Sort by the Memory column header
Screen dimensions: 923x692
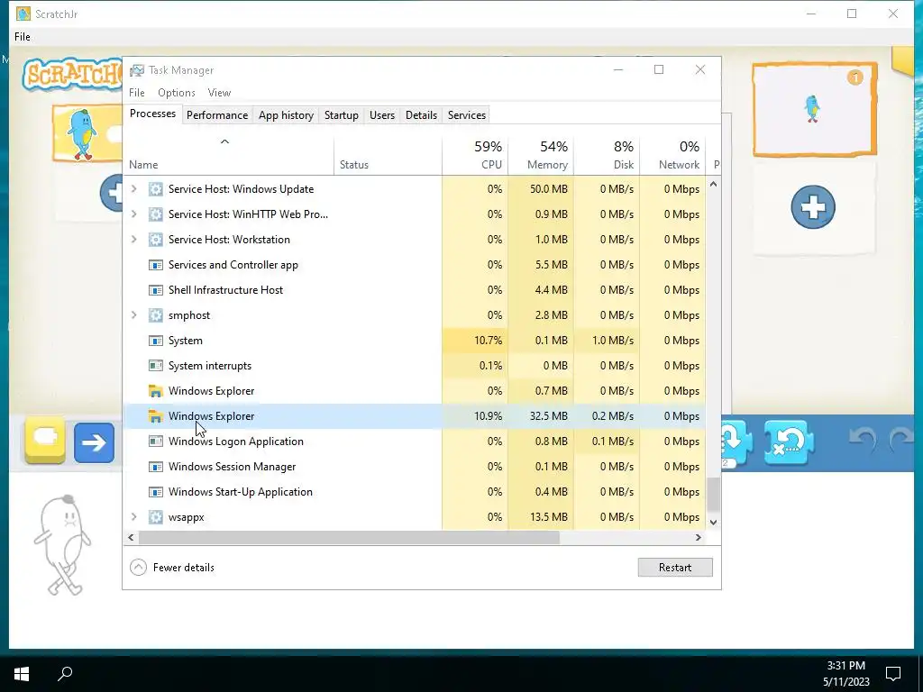pos(541,156)
